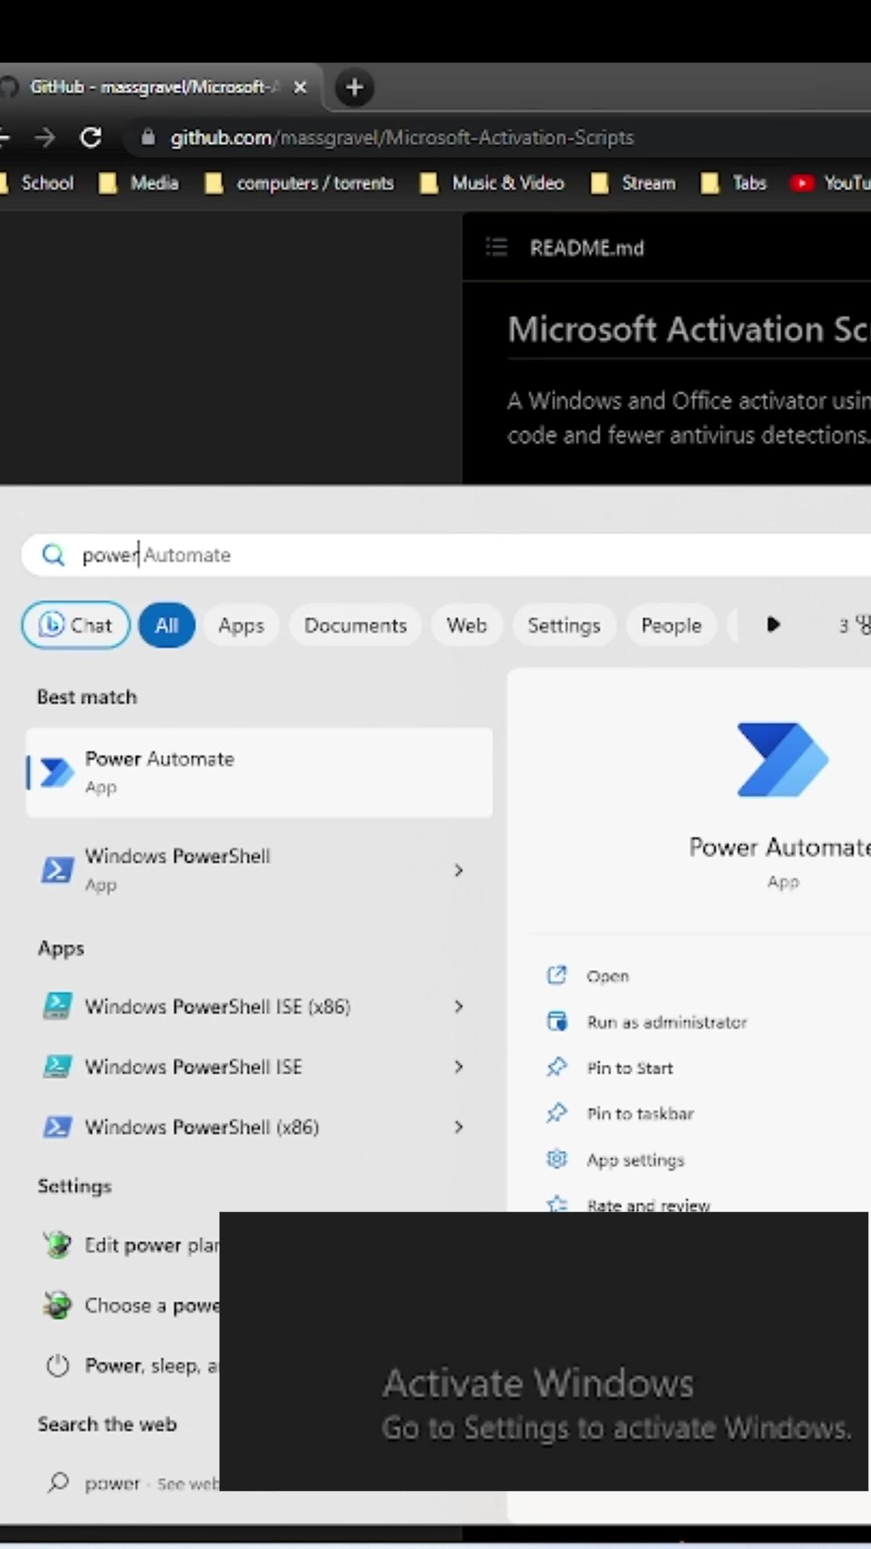Open Power Automate best match result
This screenshot has height=1549, width=871.
click(x=259, y=772)
